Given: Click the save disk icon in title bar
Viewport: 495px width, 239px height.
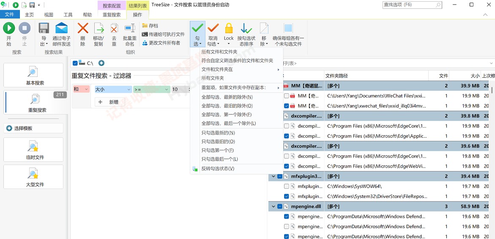Looking at the screenshot, I should [x=32, y=5].
